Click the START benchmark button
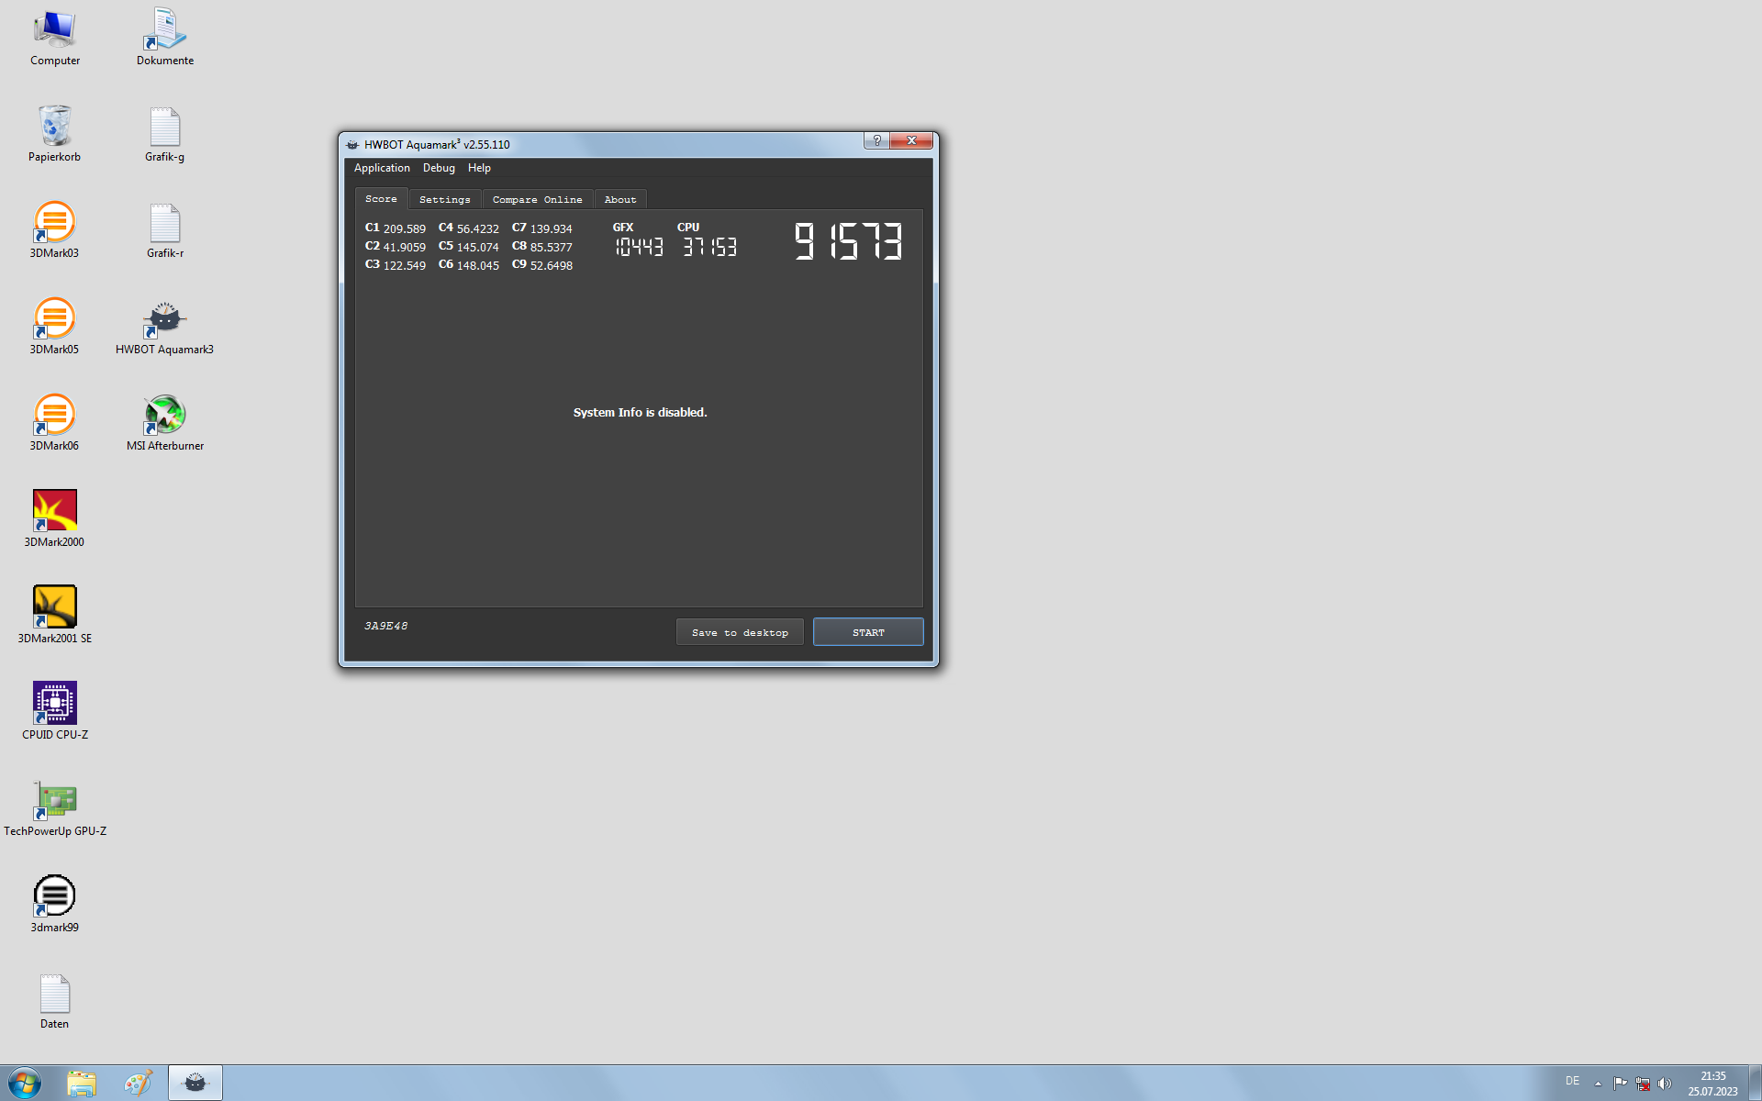The image size is (1762, 1101). pyautogui.click(x=868, y=632)
